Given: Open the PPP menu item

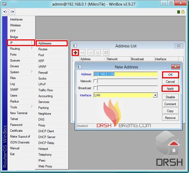Looking at the screenshot, I should pyautogui.click(x=21, y=31).
